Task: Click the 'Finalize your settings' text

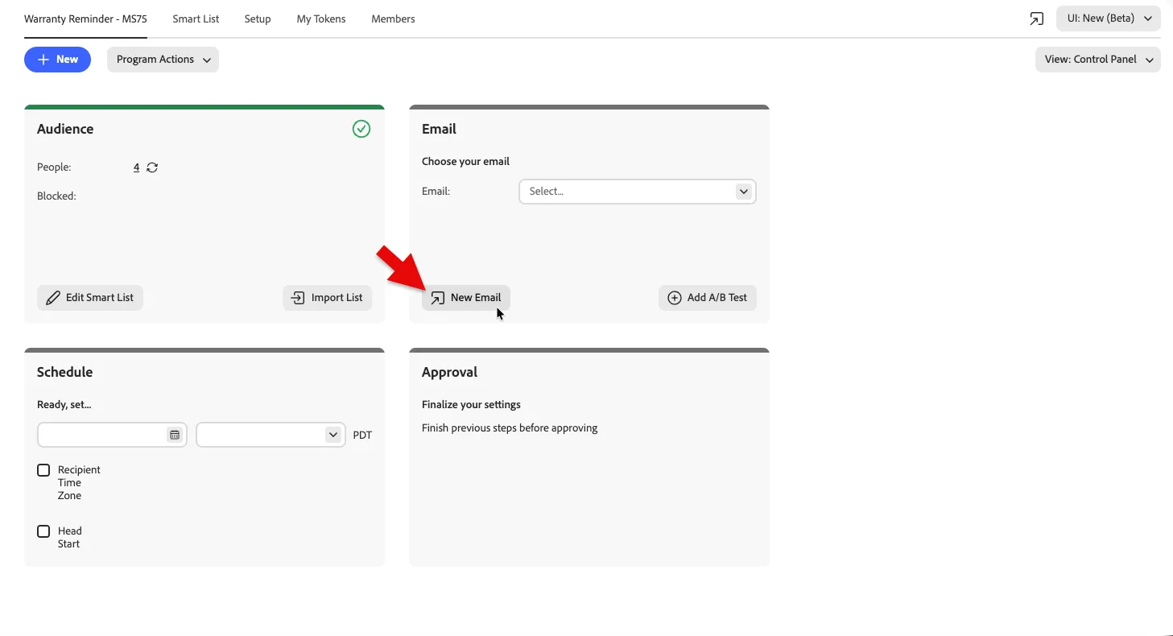Action: click(471, 404)
